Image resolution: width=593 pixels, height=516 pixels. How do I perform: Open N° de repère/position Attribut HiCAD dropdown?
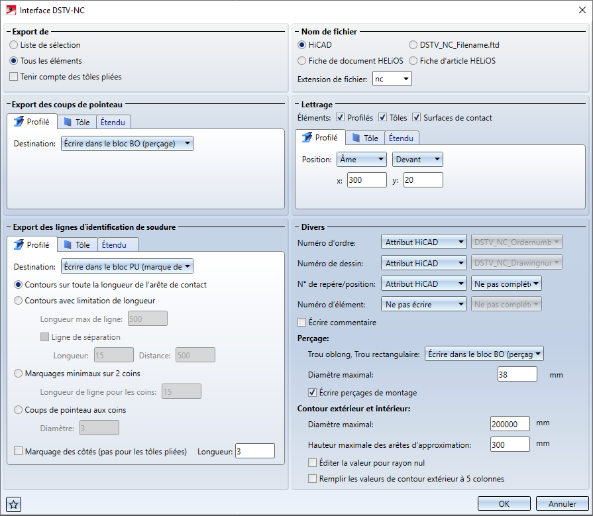click(x=423, y=284)
